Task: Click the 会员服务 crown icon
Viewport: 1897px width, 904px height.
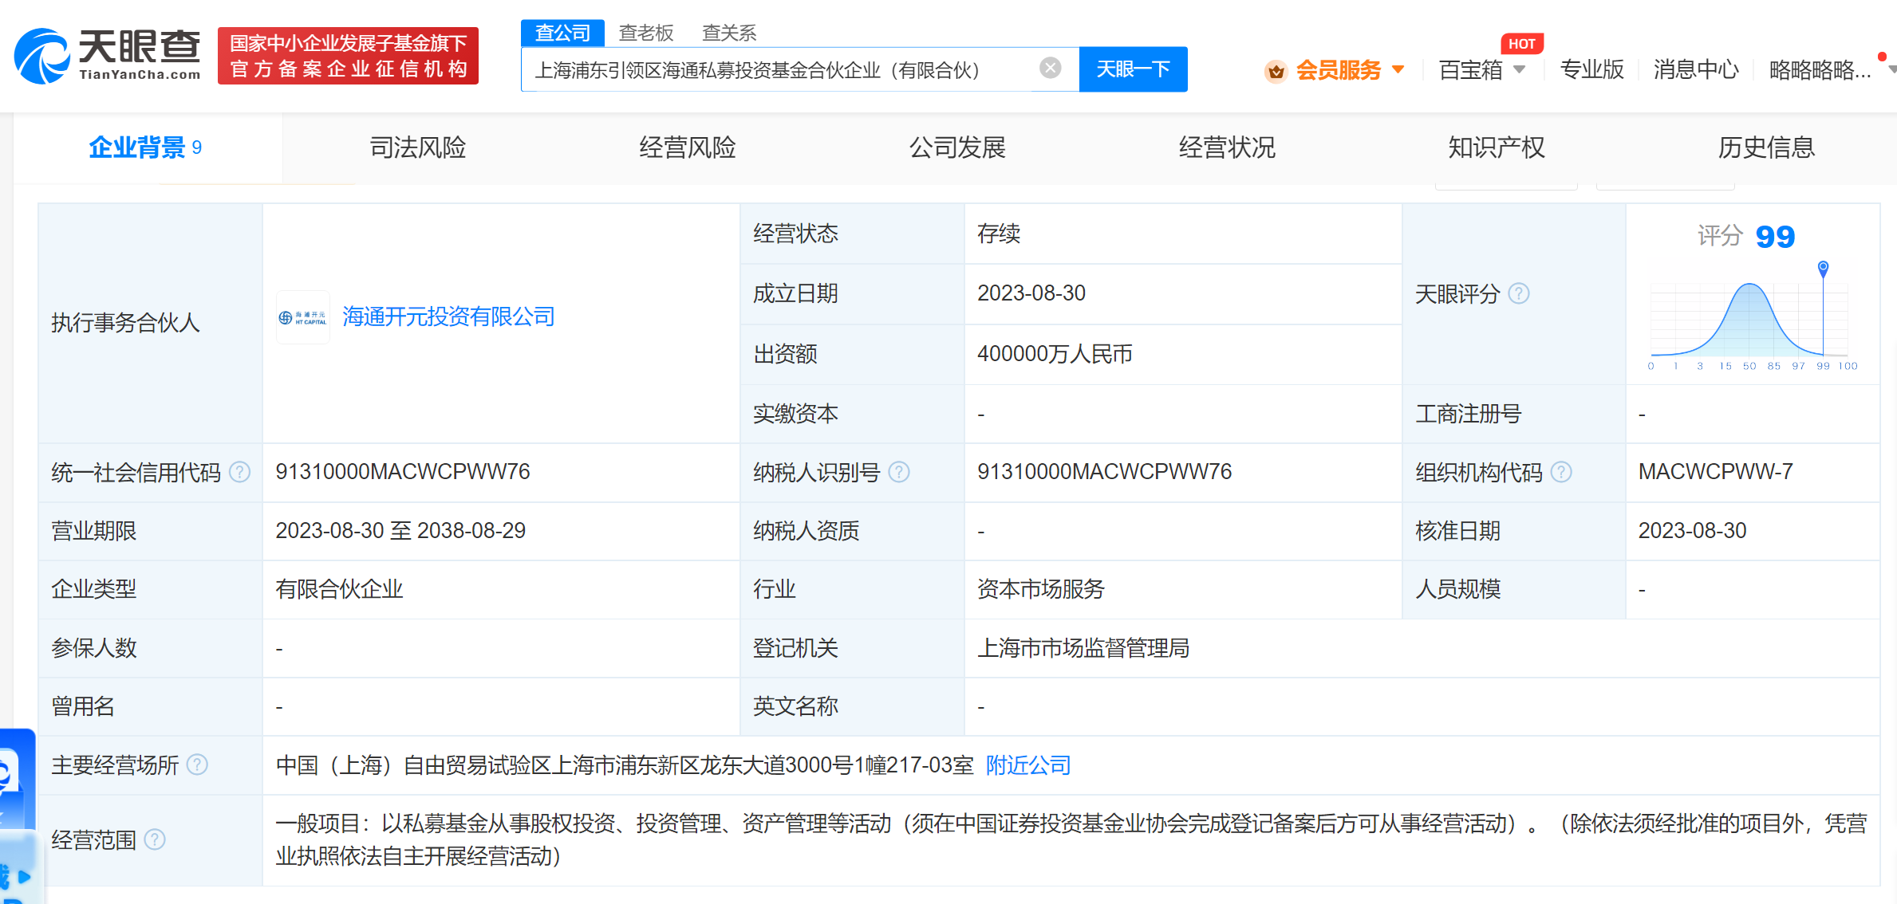Action: pyautogui.click(x=1276, y=71)
